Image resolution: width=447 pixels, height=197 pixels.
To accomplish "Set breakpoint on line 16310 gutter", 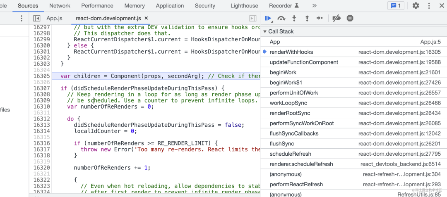I will [x=41, y=107].
